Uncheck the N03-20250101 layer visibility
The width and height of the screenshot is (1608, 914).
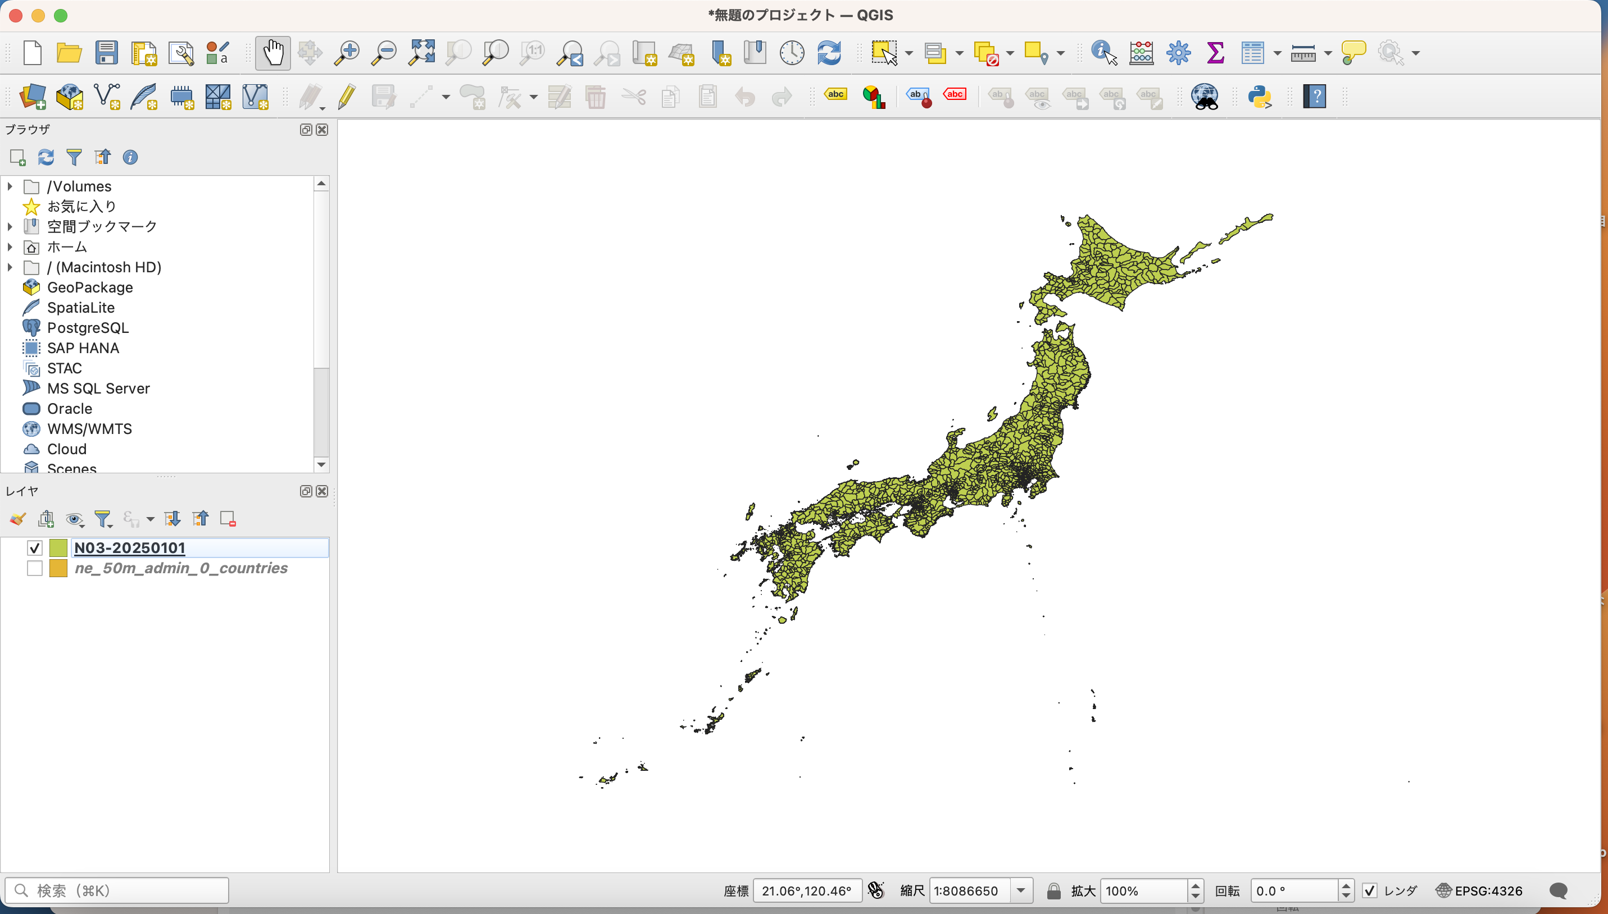coord(34,548)
